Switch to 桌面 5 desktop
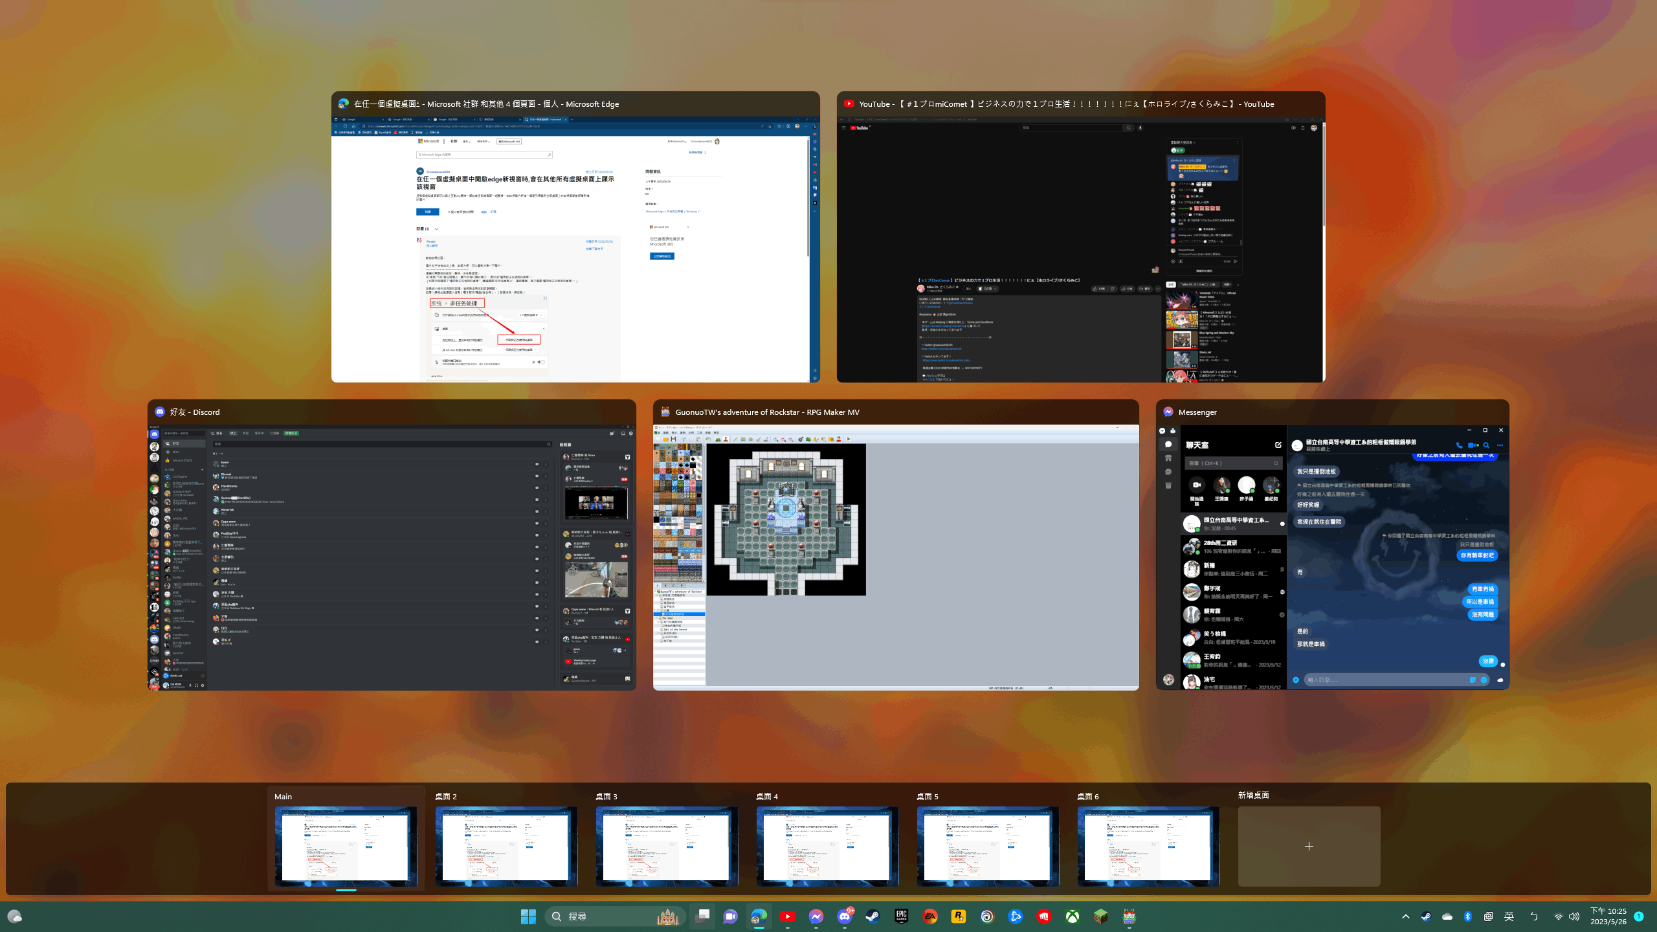1657x932 pixels. coord(988,845)
